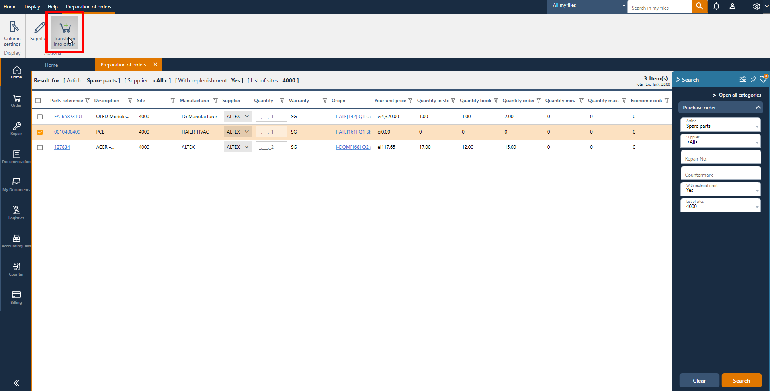Open the Order module in the sidebar
The width and height of the screenshot is (770, 391).
16,101
